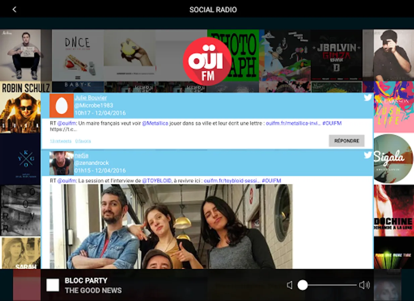Open the ouifm.fr/metallica-invi… link
Image resolution: width=414 pixels, height=301 pixels.
293,123
